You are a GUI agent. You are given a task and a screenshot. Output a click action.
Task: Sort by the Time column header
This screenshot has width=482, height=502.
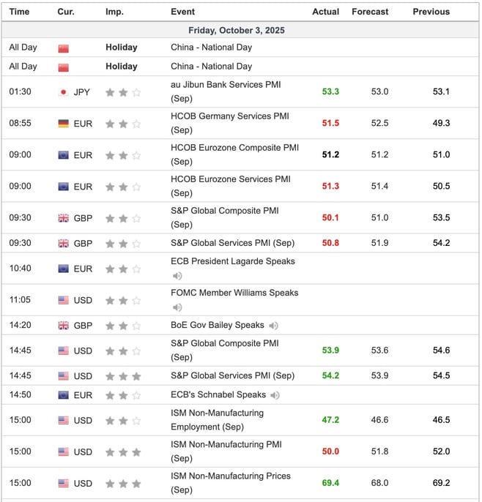click(20, 12)
